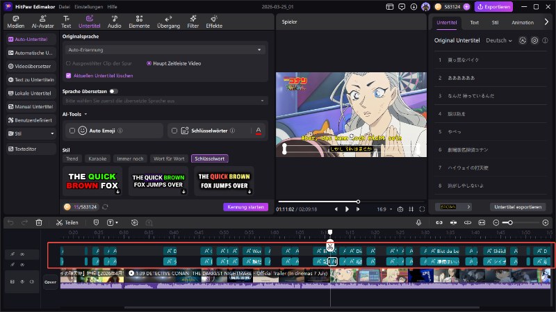Open the 16:9 aspect ratio dropdown
556x312 pixels.
(x=384, y=209)
